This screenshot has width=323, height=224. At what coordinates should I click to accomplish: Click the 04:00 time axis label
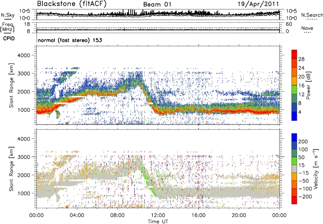coord(77,216)
